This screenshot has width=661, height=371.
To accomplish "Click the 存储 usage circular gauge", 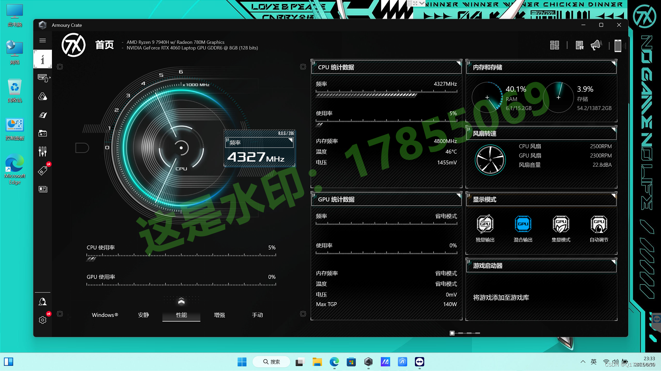I will coord(558,98).
